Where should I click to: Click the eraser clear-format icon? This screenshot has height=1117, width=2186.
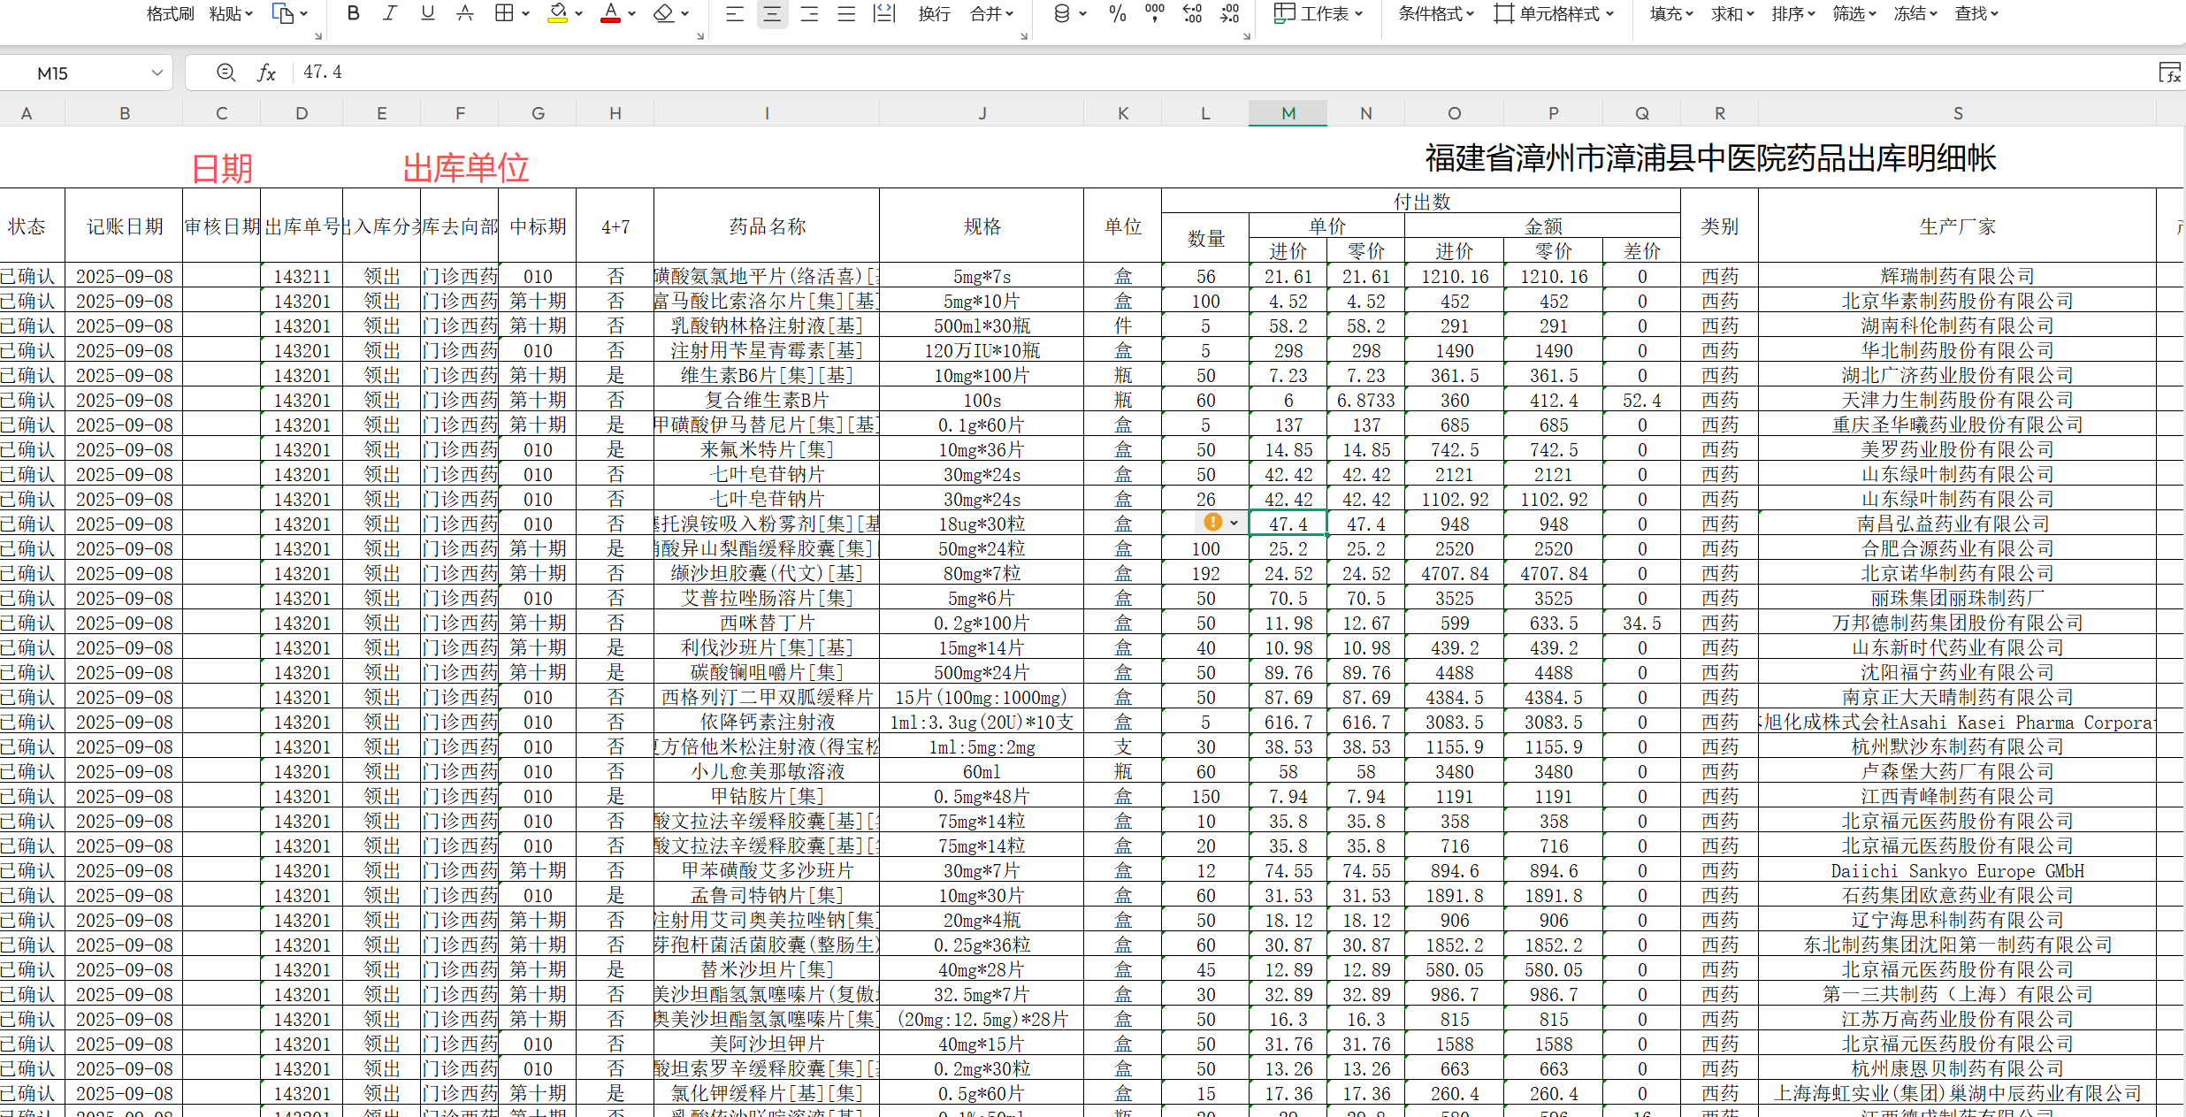click(663, 13)
